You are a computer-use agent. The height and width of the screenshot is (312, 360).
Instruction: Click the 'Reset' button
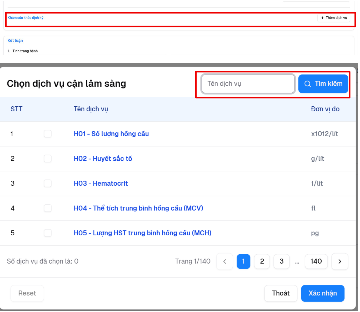click(x=27, y=293)
